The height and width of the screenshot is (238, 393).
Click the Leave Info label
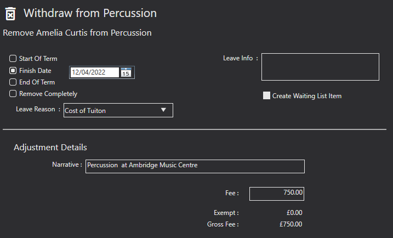point(238,58)
